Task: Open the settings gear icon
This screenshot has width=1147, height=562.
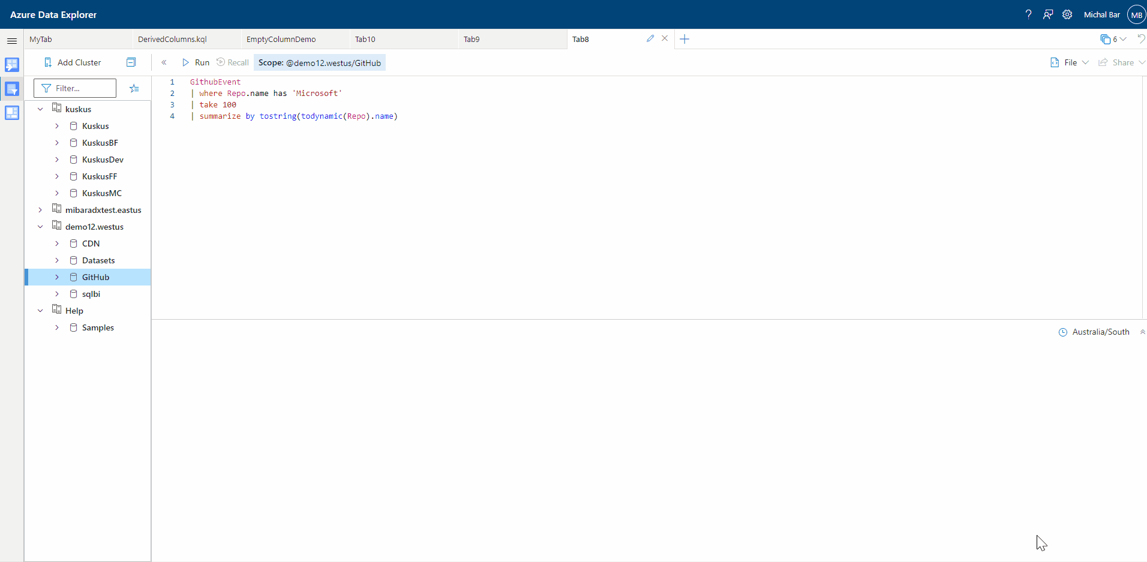Action: (x=1068, y=14)
